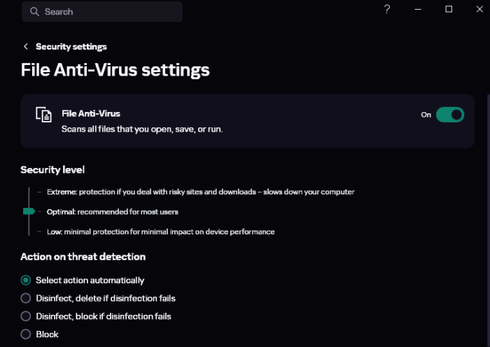Select Disinfect, delete if disinfection fails
This screenshot has width=490, height=347.
coord(26,298)
